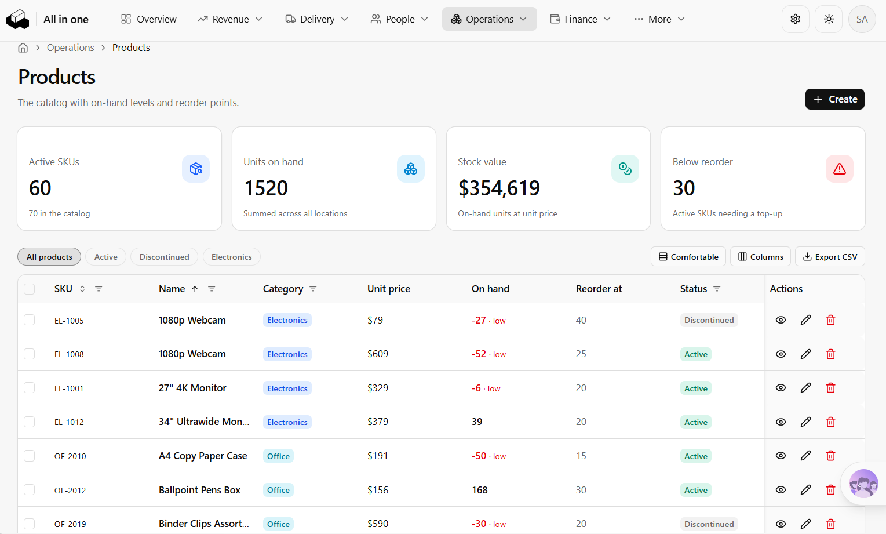This screenshot has width=886, height=534.
Task: Open the chat assistant avatar bubble
Action: [863, 484]
